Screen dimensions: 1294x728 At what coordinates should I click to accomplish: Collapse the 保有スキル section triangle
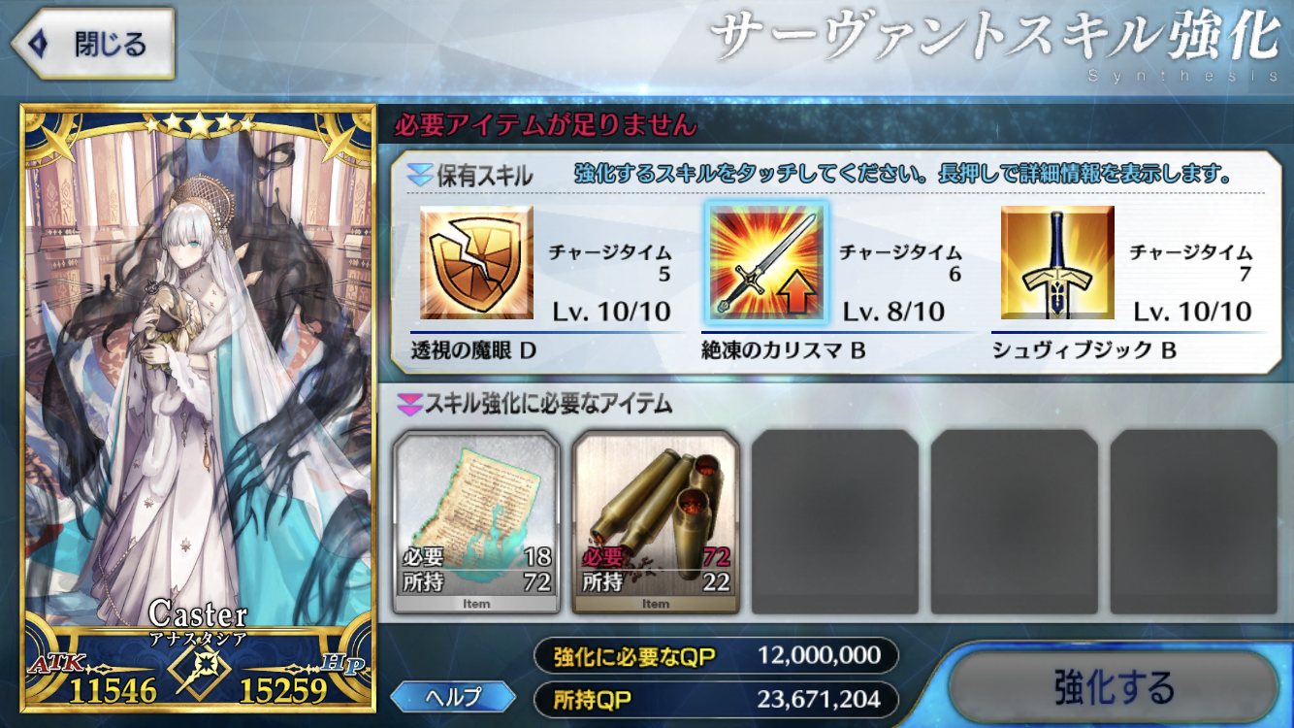[419, 176]
